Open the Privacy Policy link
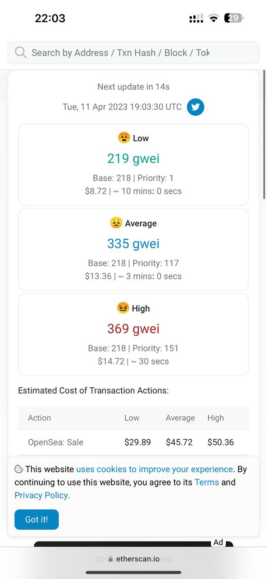This screenshot has height=579, width=267. [41, 495]
